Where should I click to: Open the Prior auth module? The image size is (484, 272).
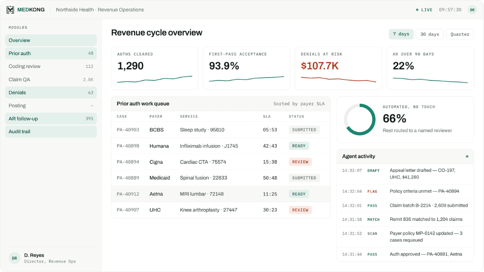click(51, 53)
